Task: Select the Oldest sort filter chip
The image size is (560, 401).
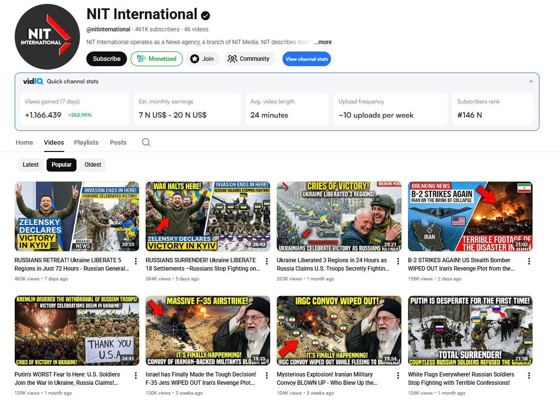Action: (x=93, y=165)
